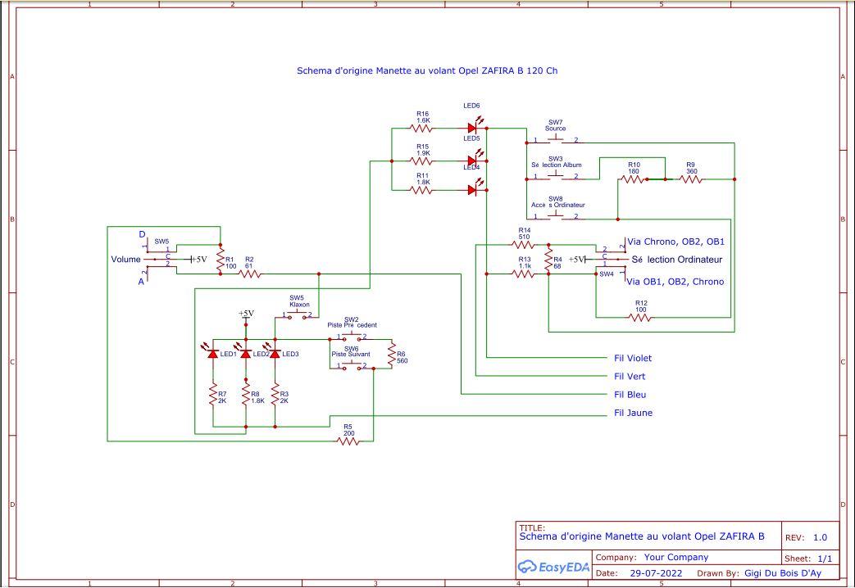The width and height of the screenshot is (855, 588).
Task: Select the R6 560 vertical resistor
Action: coord(391,355)
